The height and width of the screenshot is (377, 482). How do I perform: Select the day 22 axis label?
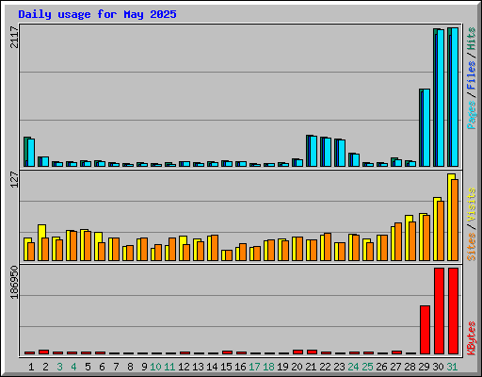[325, 367]
